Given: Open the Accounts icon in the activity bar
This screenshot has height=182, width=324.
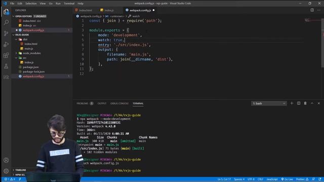Looking at the screenshot, I should click(x=6, y=160).
